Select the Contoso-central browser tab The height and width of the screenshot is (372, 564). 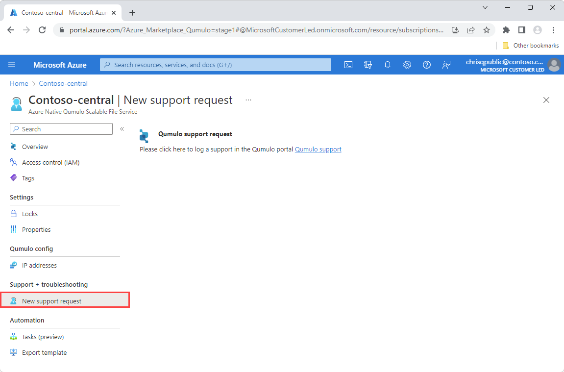(63, 13)
